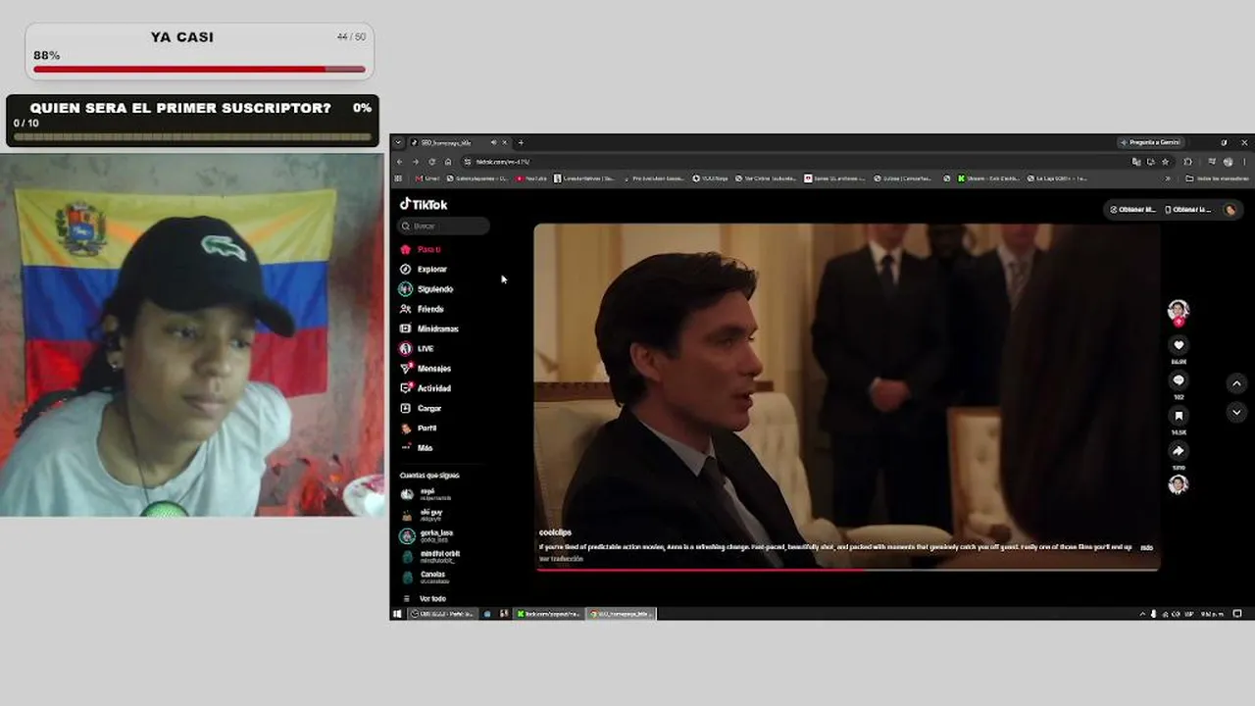Screen dimensions: 1255x706
Task: Click Ver traducción under the caption
Action: click(x=561, y=559)
